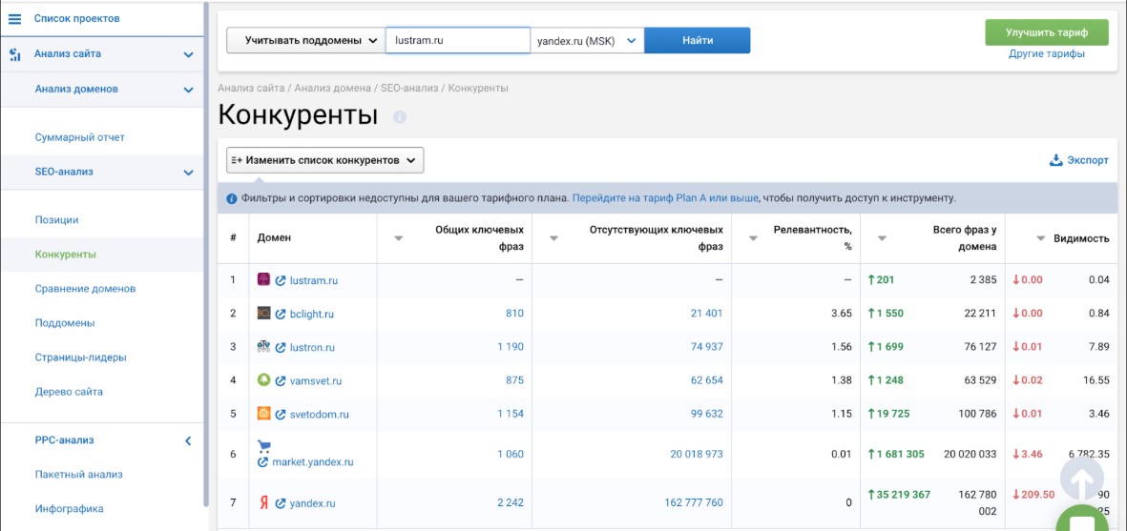The width and height of the screenshot is (1127, 531).
Task: Open Учитывать поддомены dropdown
Action: (x=305, y=41)
